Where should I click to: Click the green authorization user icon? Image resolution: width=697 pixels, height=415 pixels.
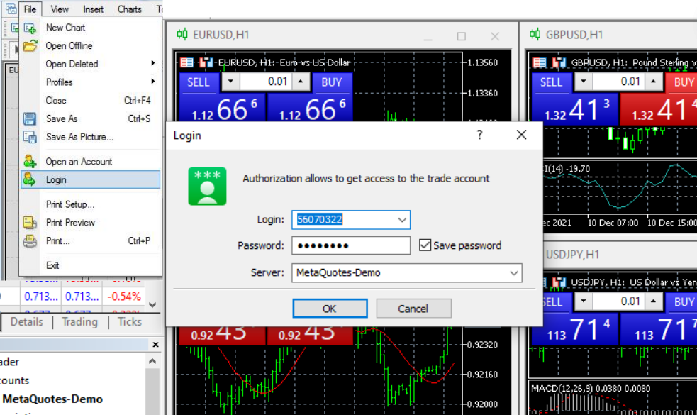click(207, 186)
